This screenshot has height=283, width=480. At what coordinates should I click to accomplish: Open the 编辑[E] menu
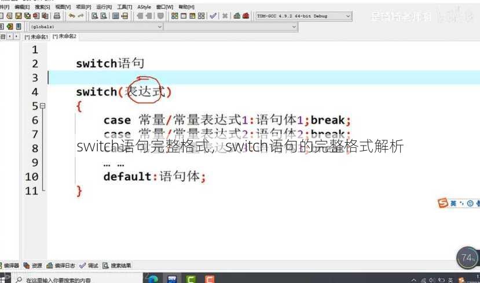(x=22, y=7)
